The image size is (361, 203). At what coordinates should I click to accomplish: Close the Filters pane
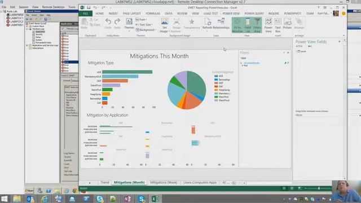288,52
